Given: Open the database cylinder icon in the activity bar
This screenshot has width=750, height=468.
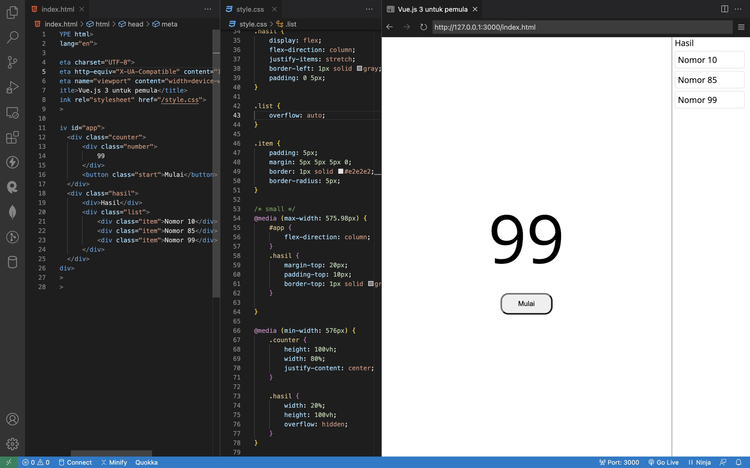Looking at the screenshot, I should click(12, 262).
